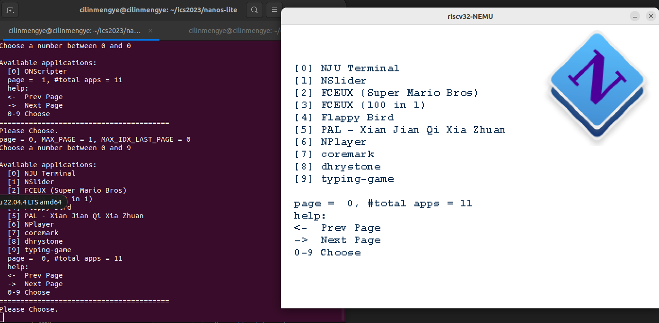
Task: Select '[9] typing-game' in NEMU window
Action: (x=344, y=179)
